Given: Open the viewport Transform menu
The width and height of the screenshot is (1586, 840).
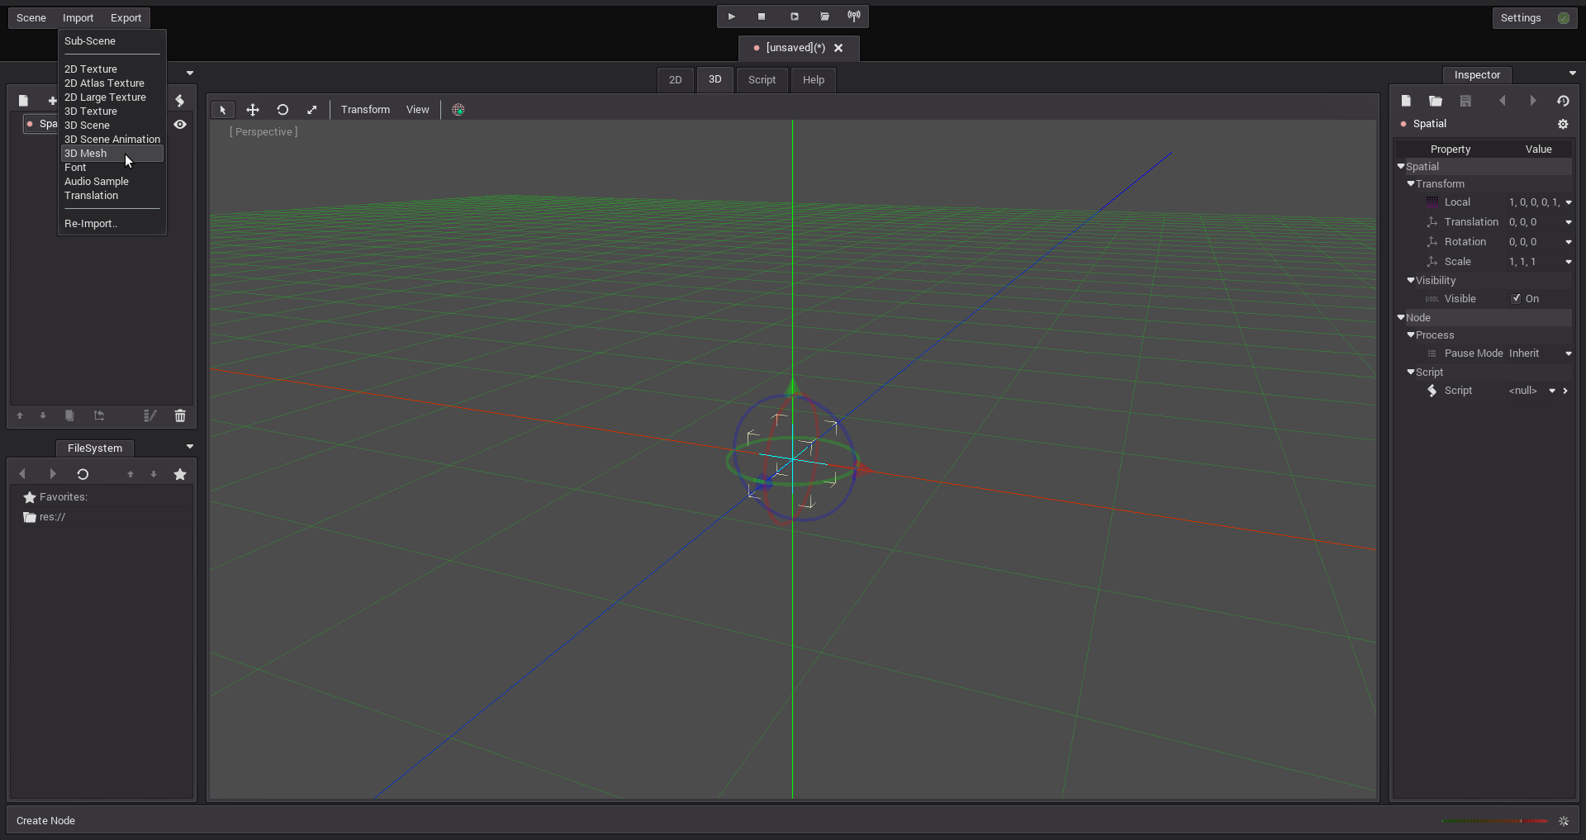Looking at the screenshot, I should pos(365,110).
